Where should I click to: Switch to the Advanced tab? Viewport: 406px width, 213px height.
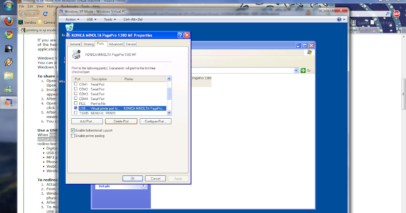coord(116,44)
